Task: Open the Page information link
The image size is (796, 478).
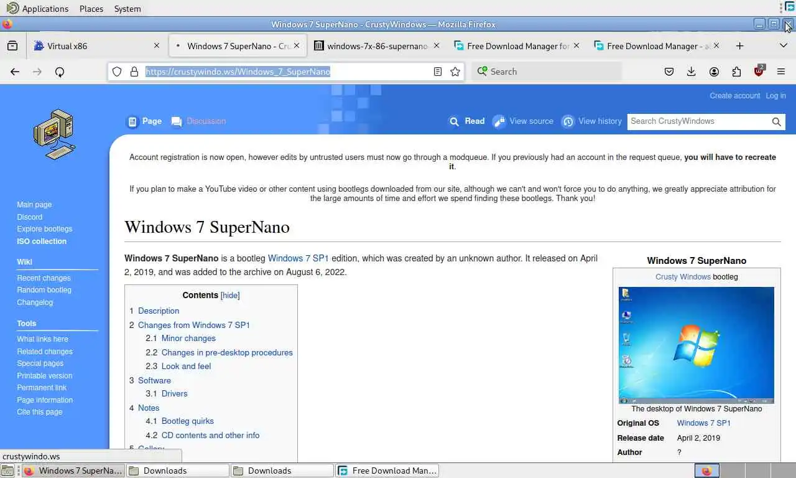Action: click(45, 400)
